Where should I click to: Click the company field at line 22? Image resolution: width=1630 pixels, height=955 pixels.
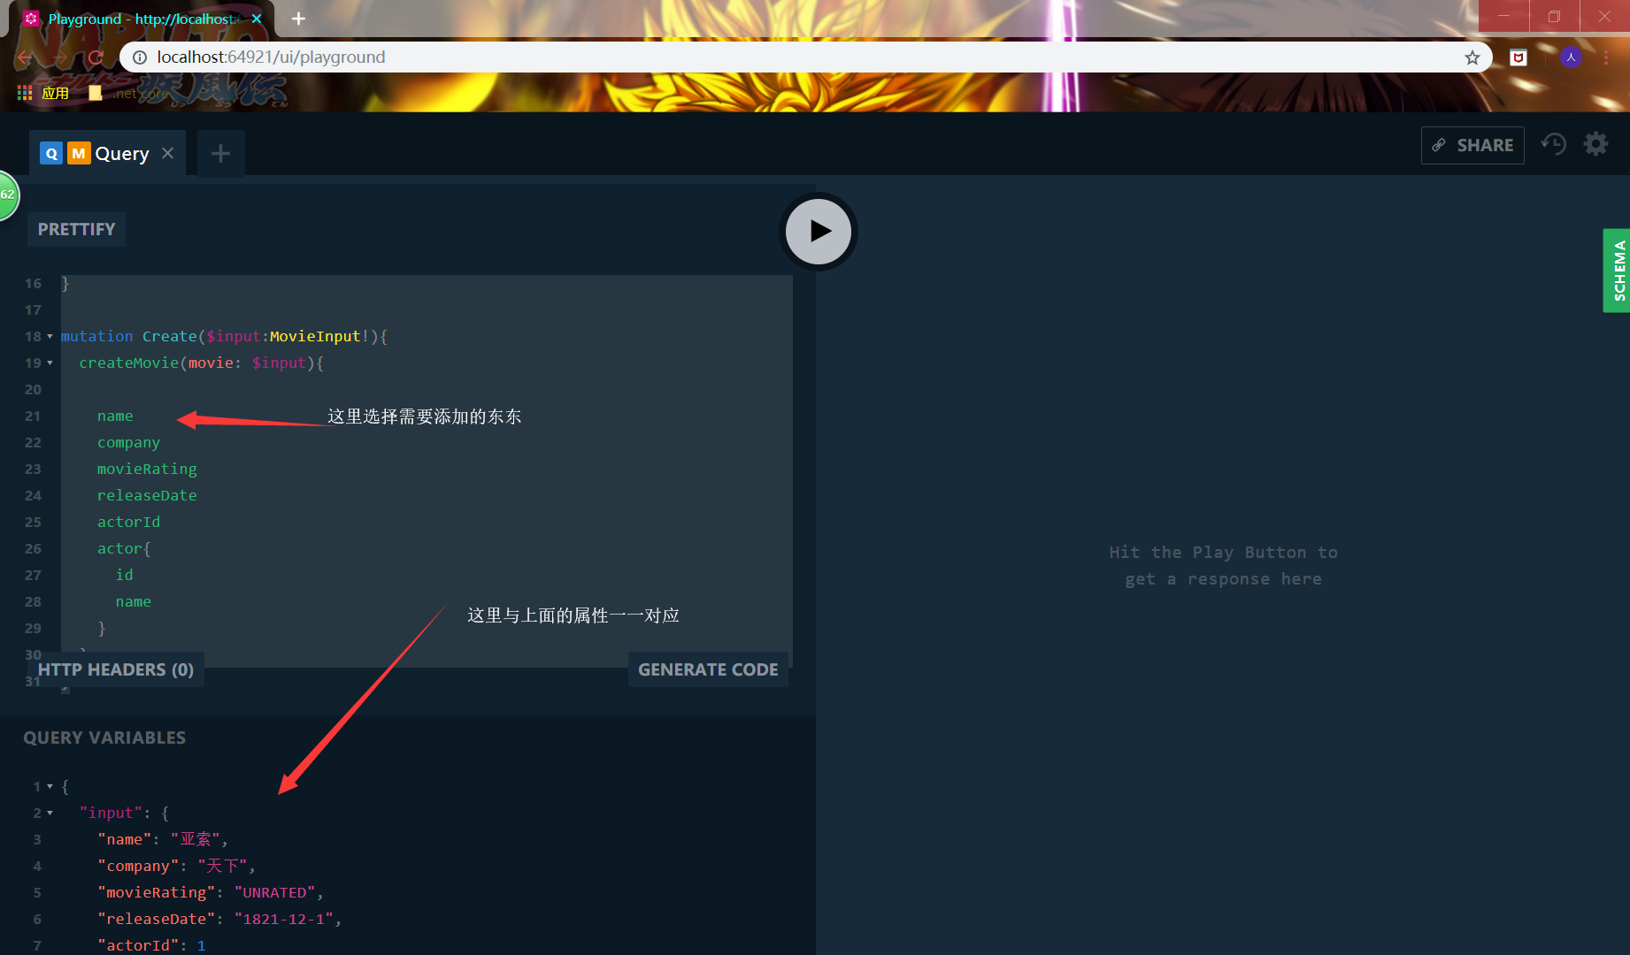(128, 442)
